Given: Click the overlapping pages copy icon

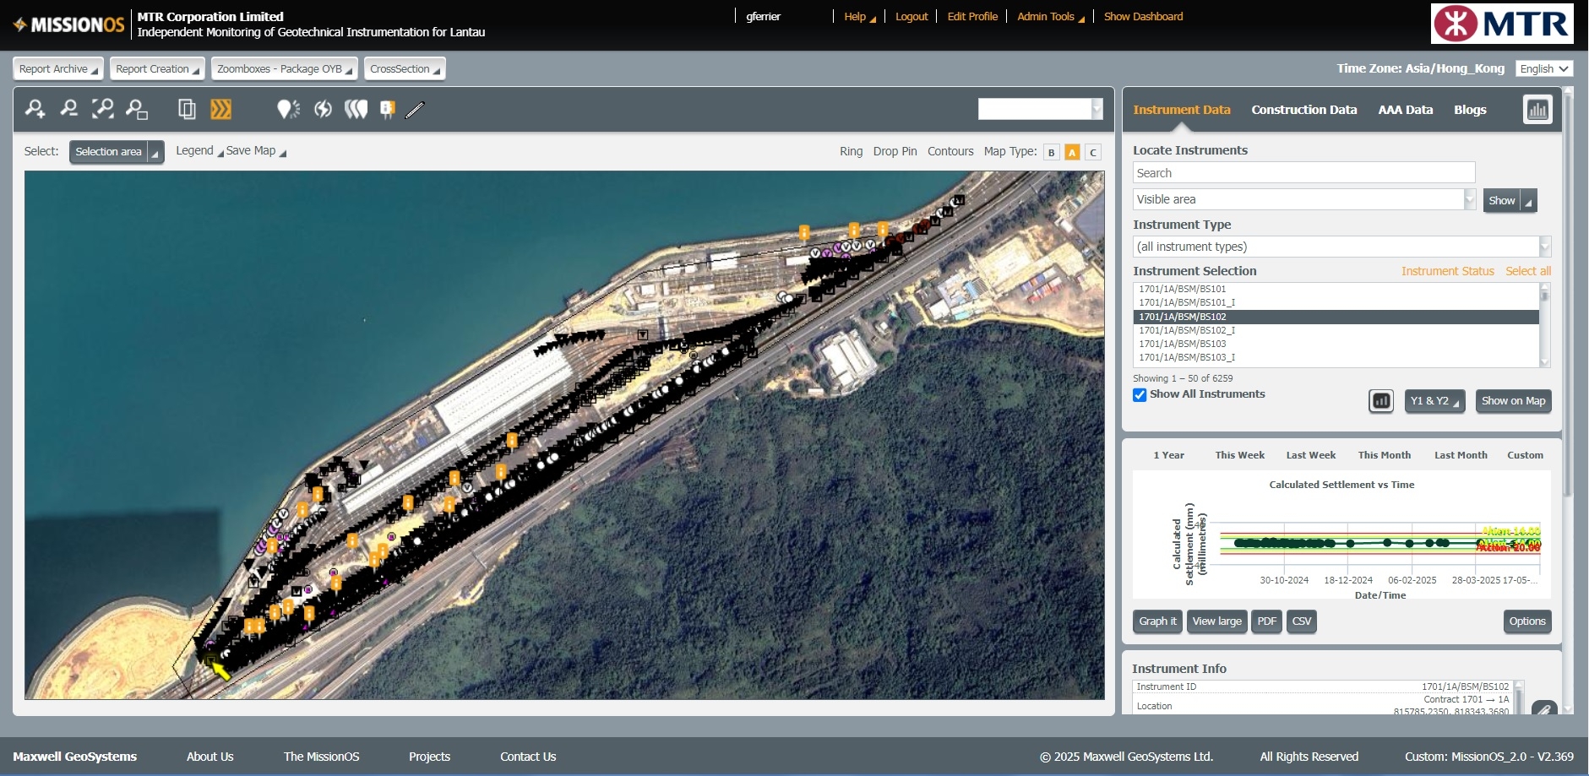Looking at the screenshot, I should tap(187, 109).
